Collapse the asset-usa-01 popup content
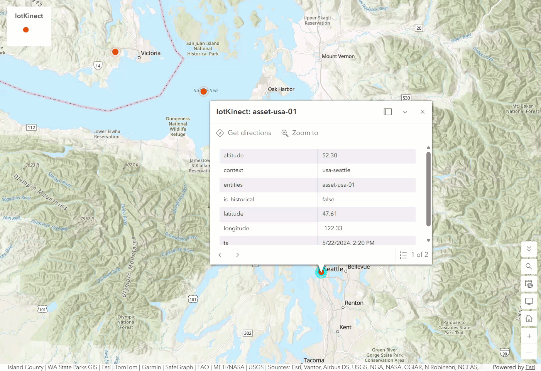This screenshot has width=541, height=371. click(405, 112)
